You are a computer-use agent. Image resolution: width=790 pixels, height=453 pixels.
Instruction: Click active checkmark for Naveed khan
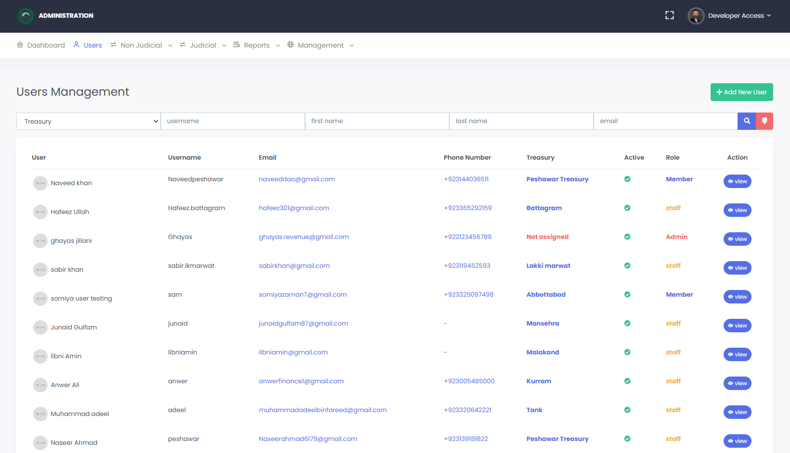[x=627, y=179]
